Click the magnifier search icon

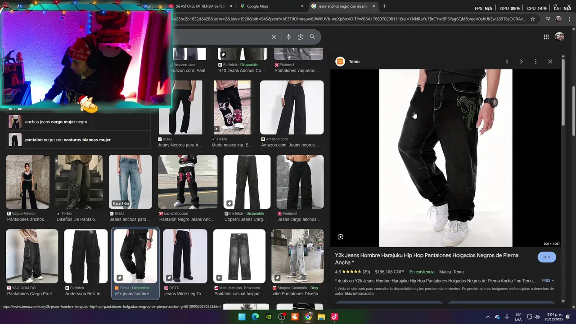point(312,37)
